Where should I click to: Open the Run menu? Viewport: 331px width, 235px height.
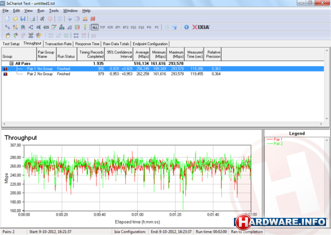click(41, 10)
